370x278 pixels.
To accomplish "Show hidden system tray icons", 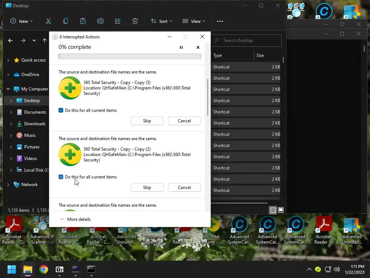I will point(309,269).
